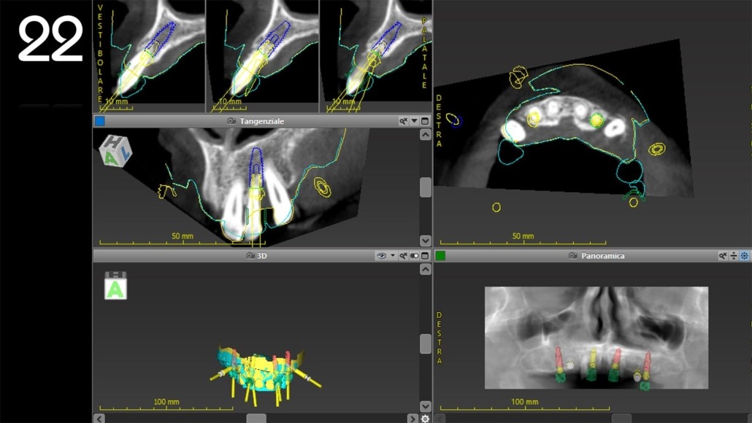Maximize the Tangenziale view panel
The height and width of the screenshot is (423, 752).
click(425, 121)
